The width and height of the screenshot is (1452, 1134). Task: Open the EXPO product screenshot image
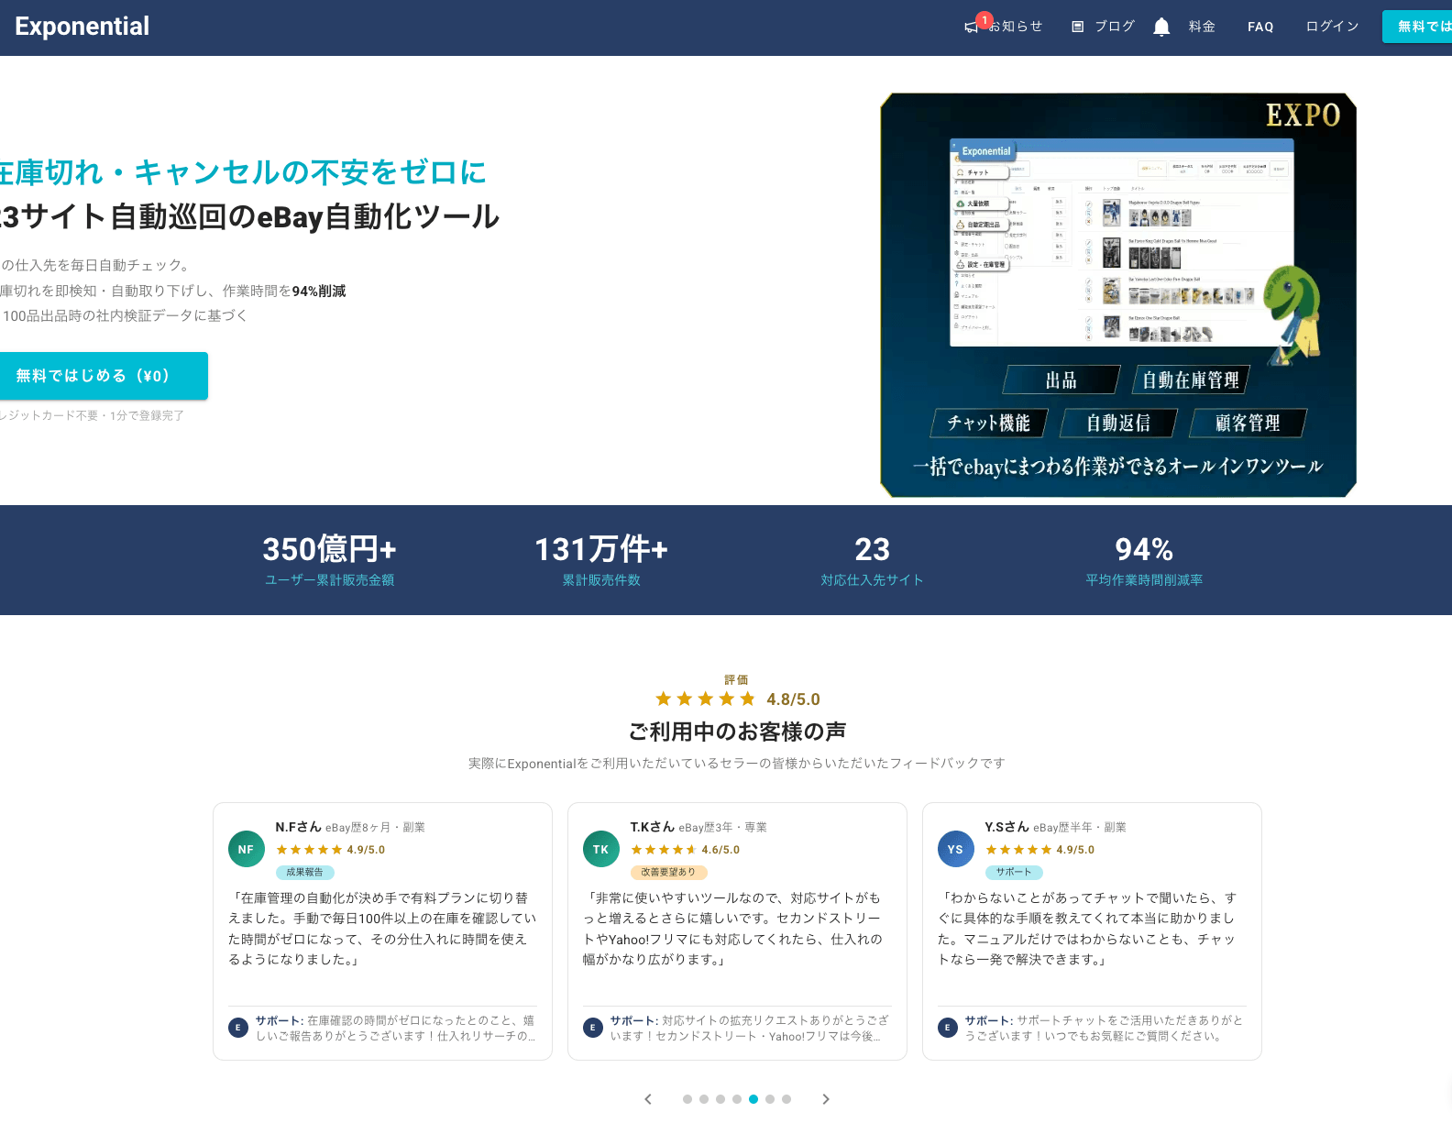coord(1118,295)
